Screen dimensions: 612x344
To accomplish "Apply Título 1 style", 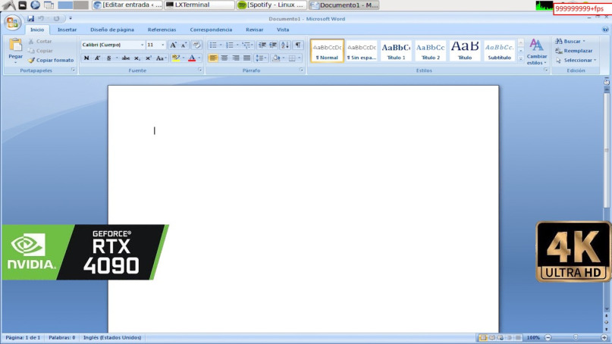I will pyautogui.click(x=396, y=51).
